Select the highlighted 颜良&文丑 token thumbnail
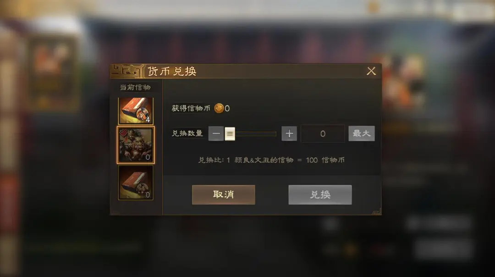This screenshot has height=277, width=495. [136, 145]
